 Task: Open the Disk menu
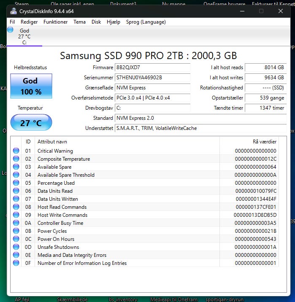[x=96, y=22]
